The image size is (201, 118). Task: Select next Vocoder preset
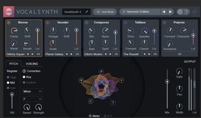71,54
